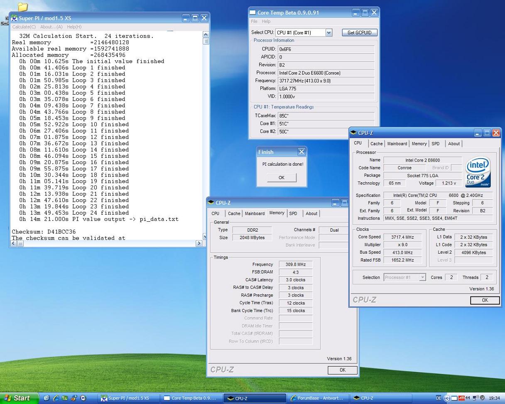The image size is (505, 404).
Task: Switch to ForumBase taskbar window
Action: click(x=317, y=398)
